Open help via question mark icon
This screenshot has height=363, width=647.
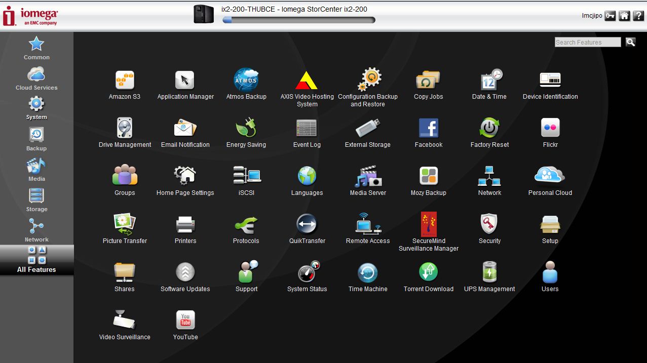click(x=638, y=16)
